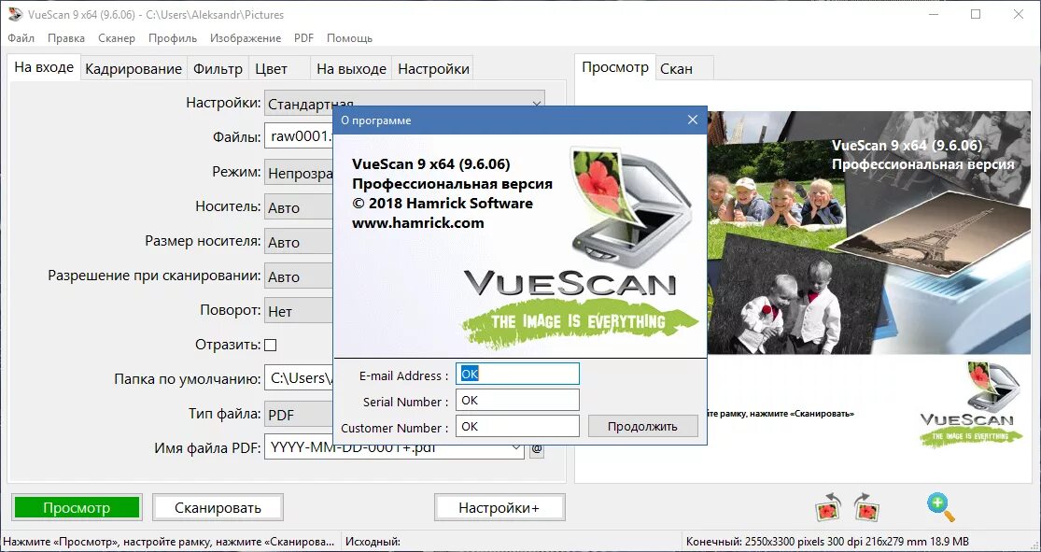Click the VueScan app icon in title bar
This screenshot has height=552, width=1041.
pyautogui.click(x=13, y=14)
